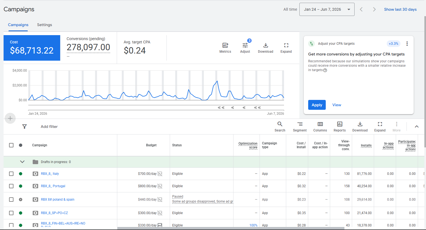Open the table Search magnifier icon
The width and height of the screenshot is (426, 230).
pos(280,124)
